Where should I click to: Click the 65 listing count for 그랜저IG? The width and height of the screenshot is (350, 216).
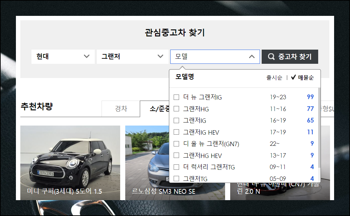(x=310, y=120)
